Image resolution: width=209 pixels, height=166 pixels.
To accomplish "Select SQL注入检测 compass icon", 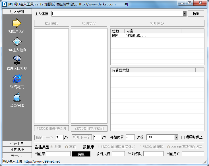I will 17,42.
